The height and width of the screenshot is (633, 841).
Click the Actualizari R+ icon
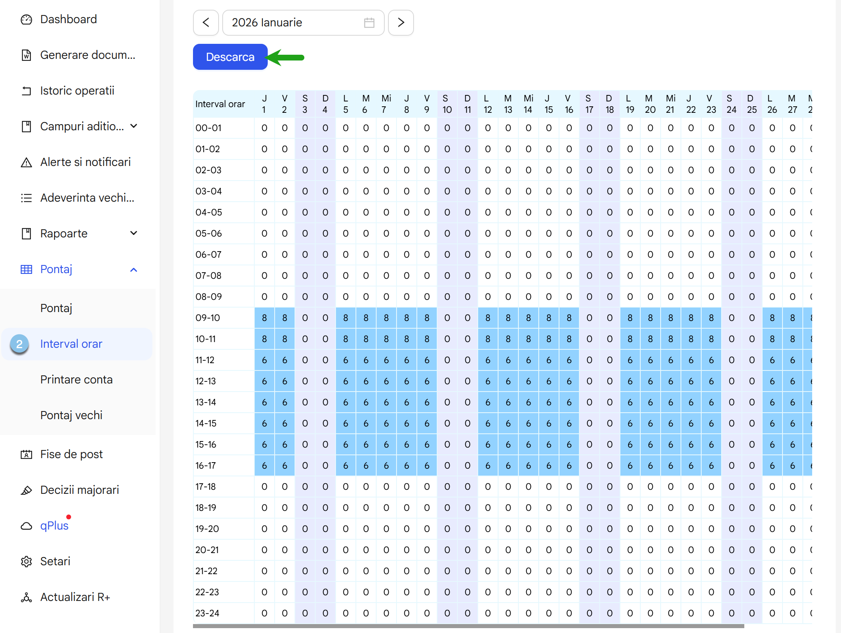tap(26, 597)
